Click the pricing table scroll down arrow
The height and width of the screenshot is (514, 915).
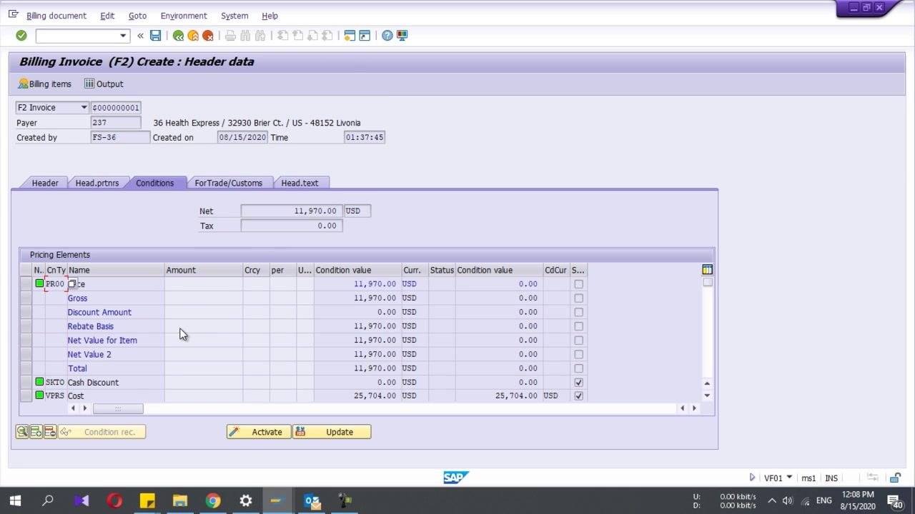point(707,395)
